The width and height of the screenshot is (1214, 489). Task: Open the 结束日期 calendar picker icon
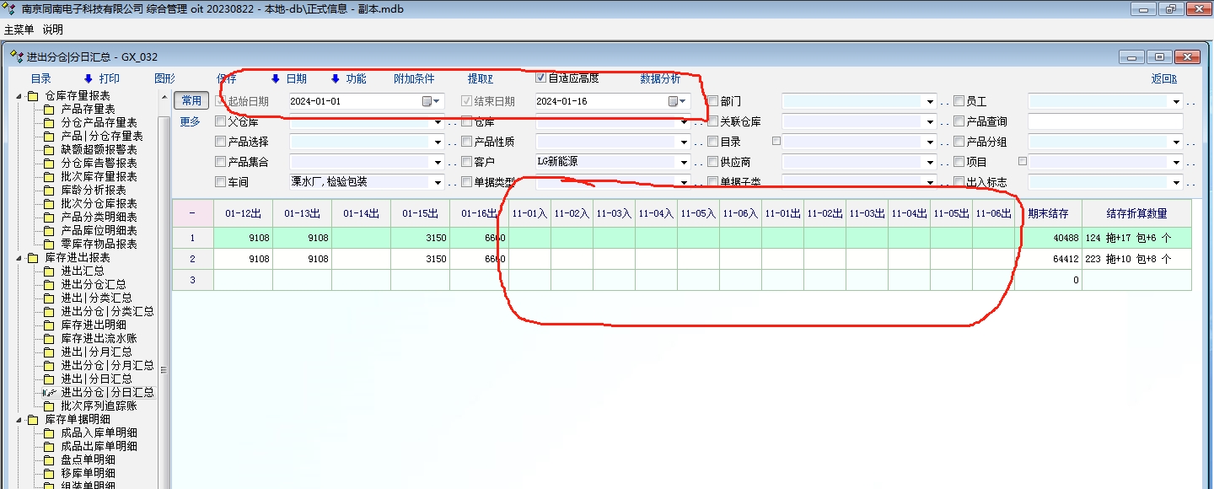[x=673, y=101]
